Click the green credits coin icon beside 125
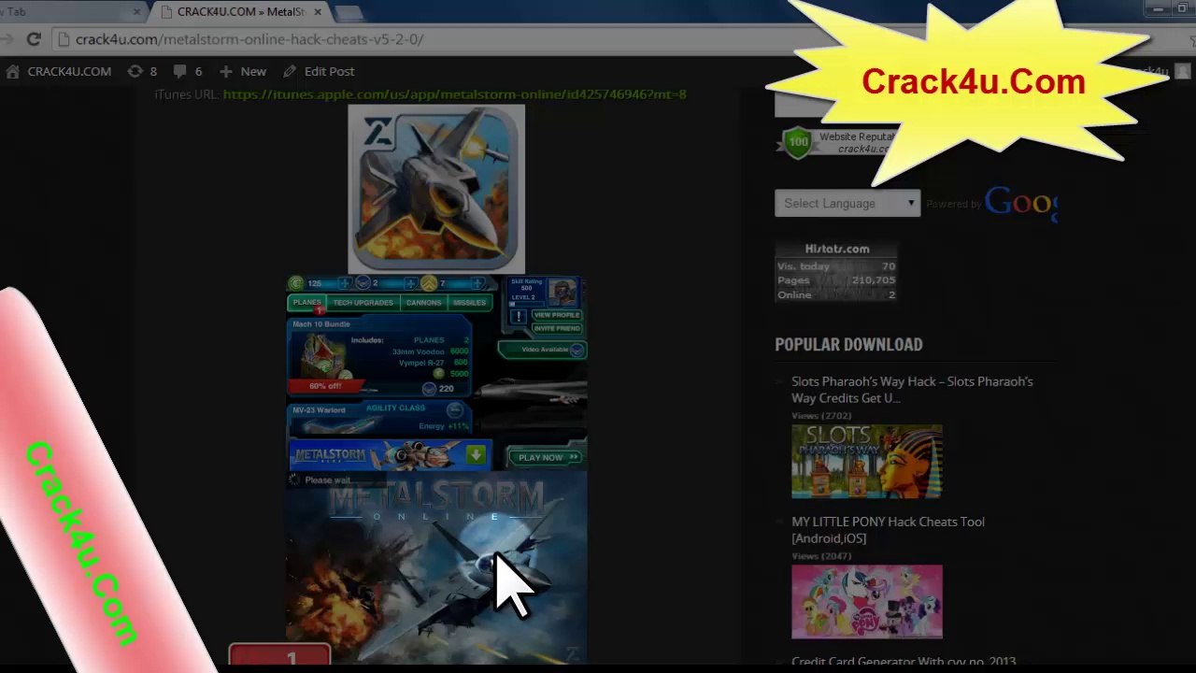 click(296, 283)
